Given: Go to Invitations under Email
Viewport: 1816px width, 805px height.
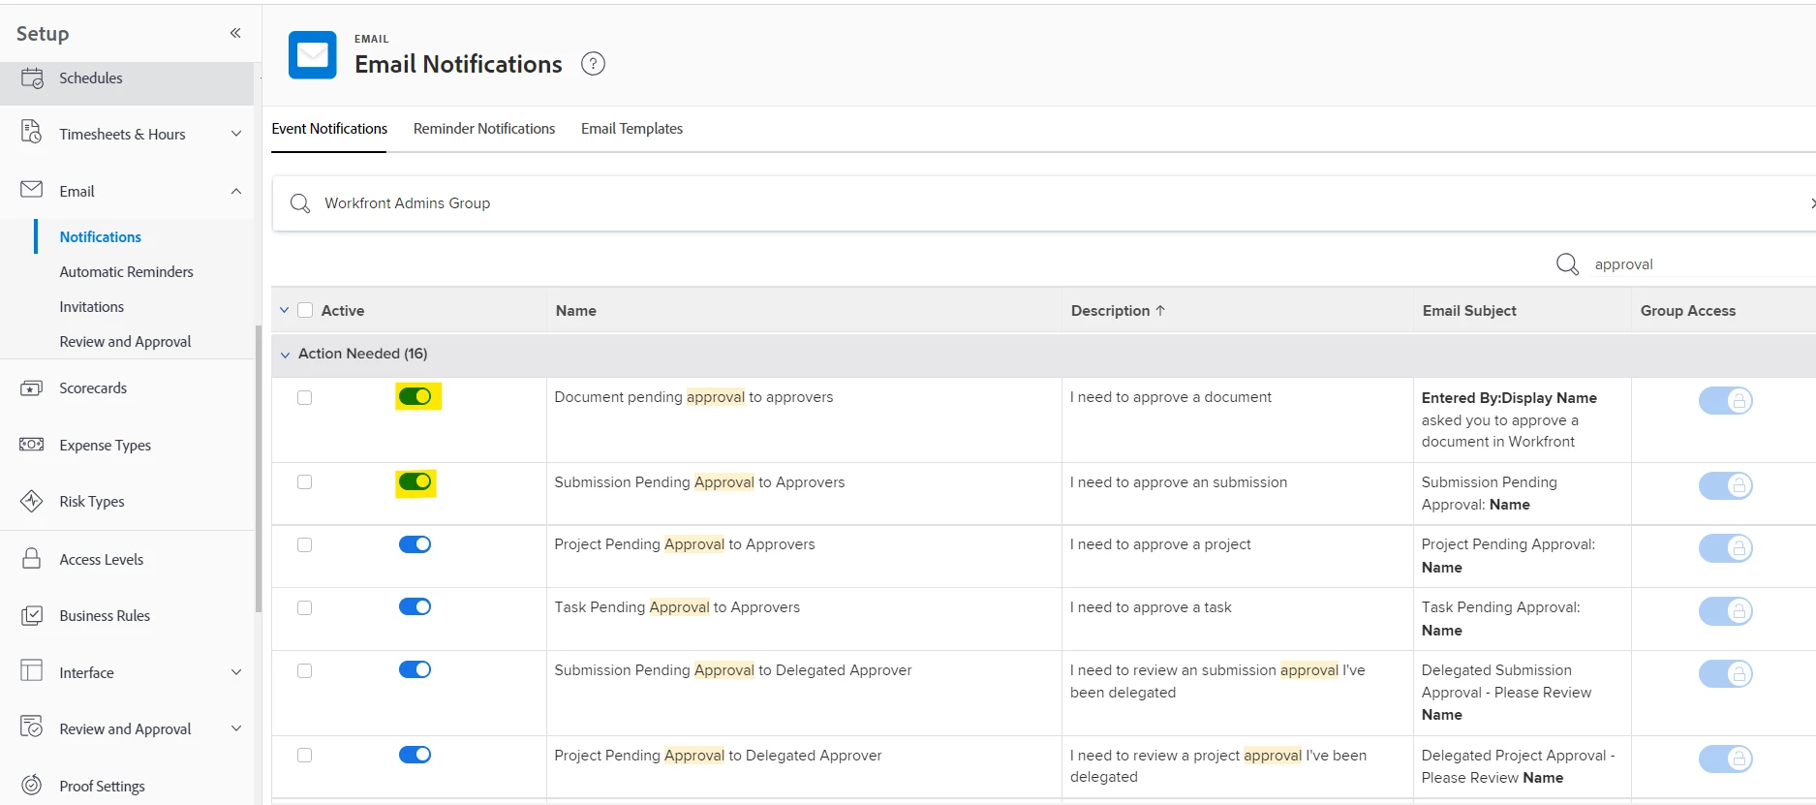Looking at the screenshot, I should pos(92,307).
